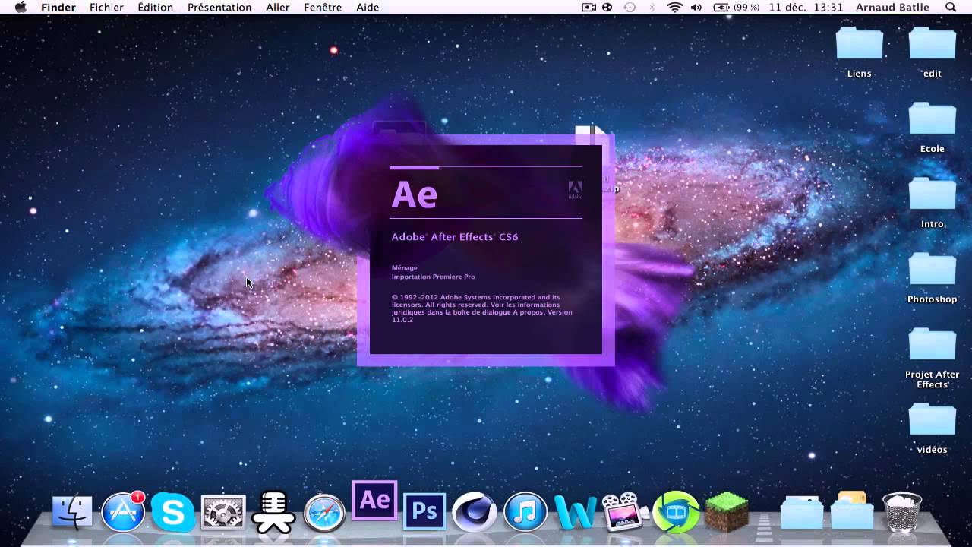
Task: Open the Aide menu
Action: (x=368, y=8)
